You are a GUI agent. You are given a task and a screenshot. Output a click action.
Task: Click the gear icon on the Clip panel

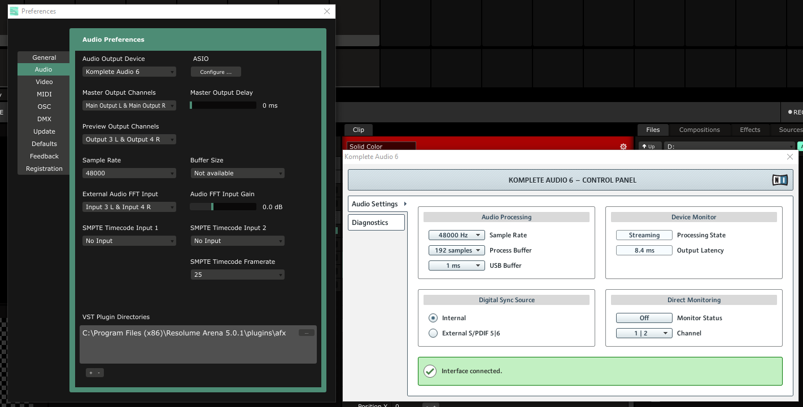tap(623, 147)
